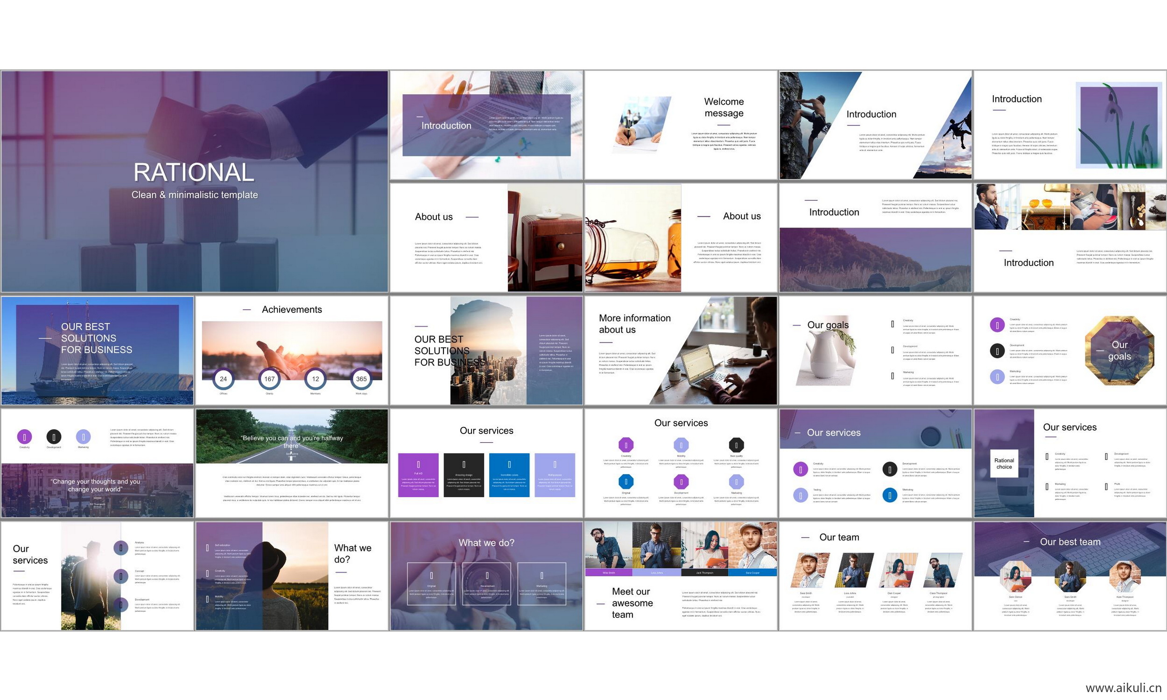Click the 'What we do?' camera slide title
Image resolution: width=1167 pixels, height=700 pixels.
486,543
